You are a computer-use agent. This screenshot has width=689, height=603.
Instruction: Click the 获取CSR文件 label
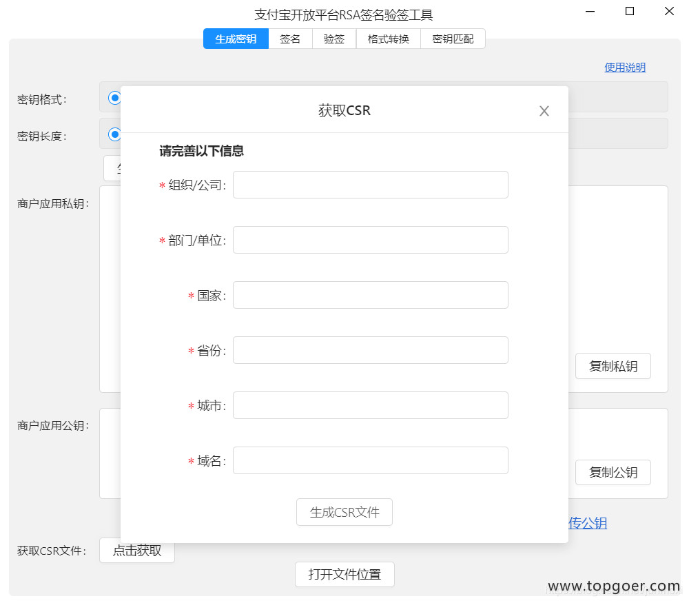(52, 551)
